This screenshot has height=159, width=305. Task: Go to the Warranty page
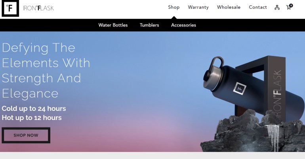click(198, 7)
